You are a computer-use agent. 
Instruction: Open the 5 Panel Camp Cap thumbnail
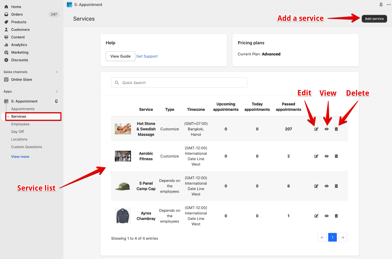click(x=123, y=186)
